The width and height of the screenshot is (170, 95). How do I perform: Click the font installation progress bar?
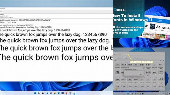134,71
